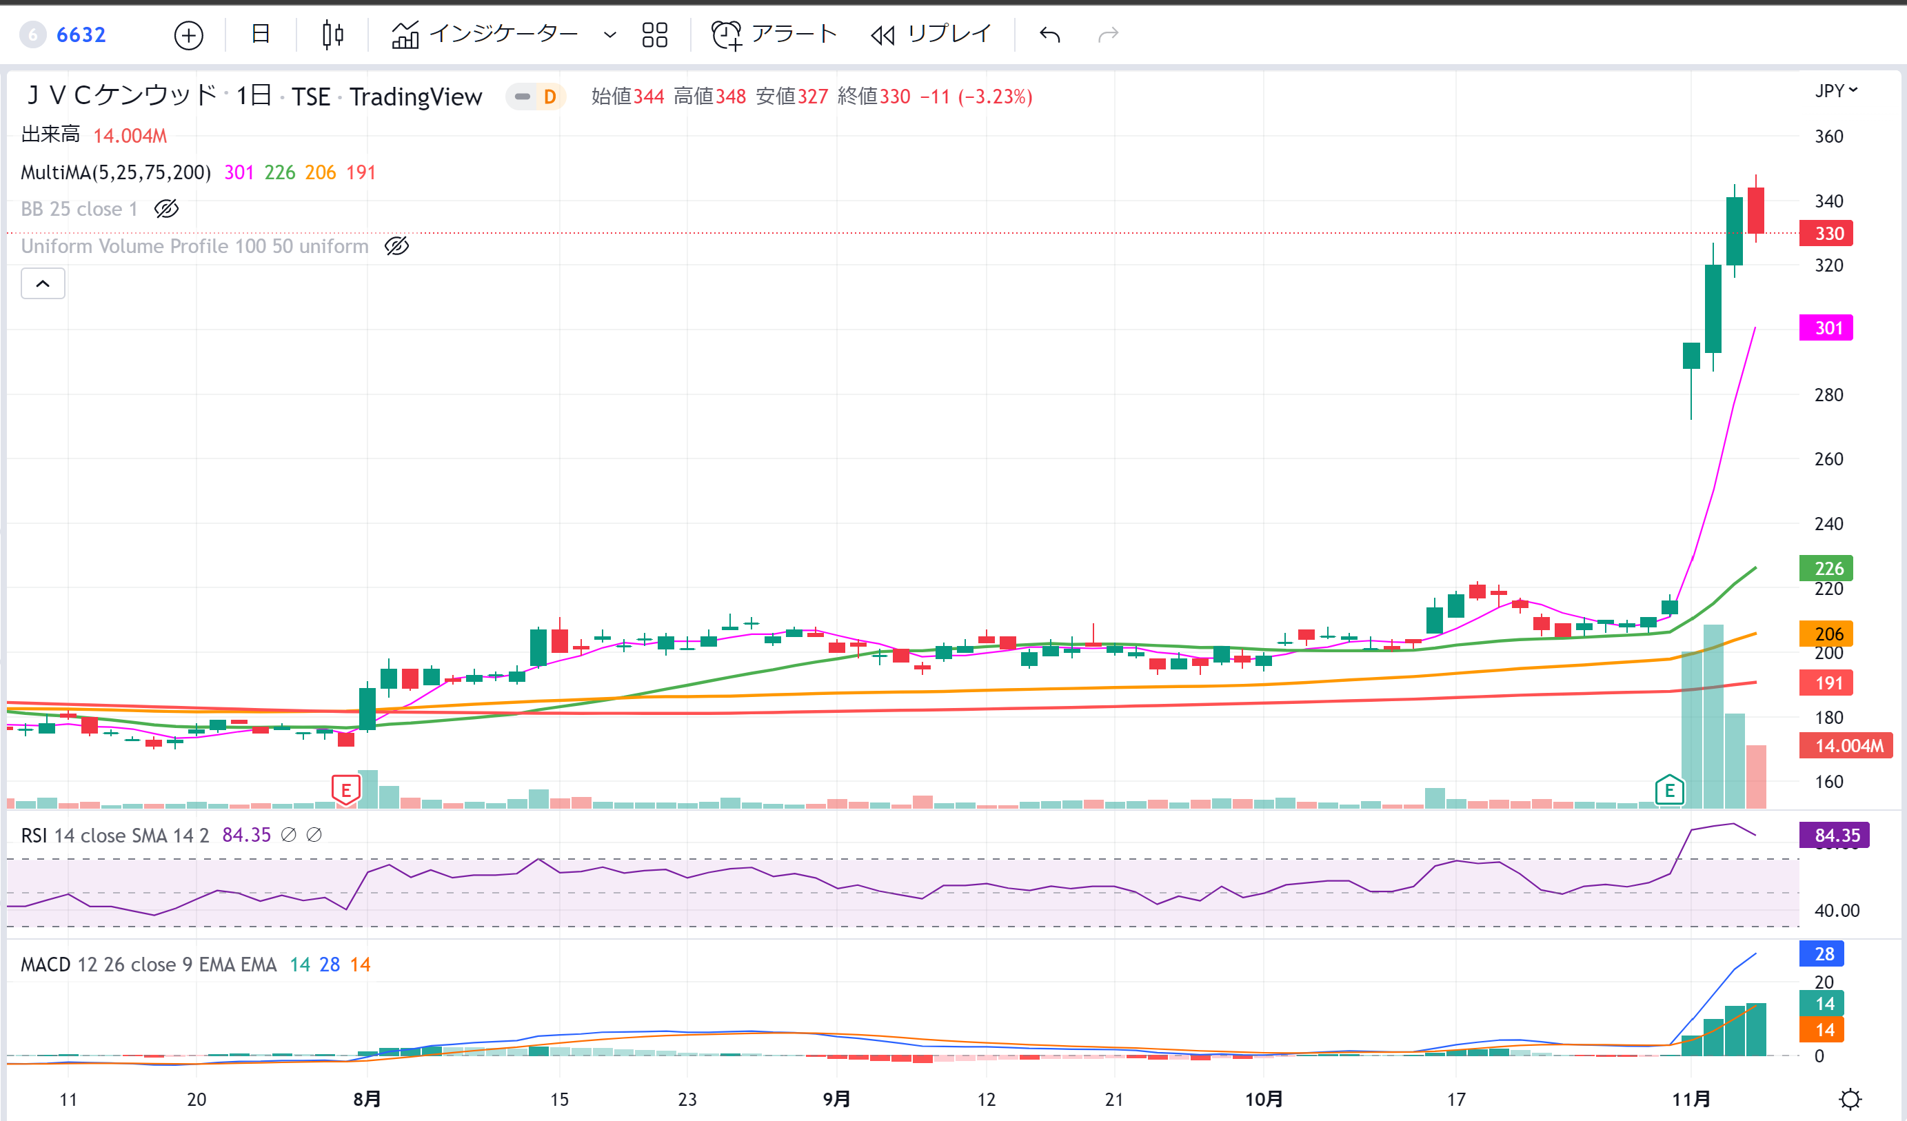Start bar replay with リプレイ button
The width and height of the screenshot is (1907, 1121).
931,34
